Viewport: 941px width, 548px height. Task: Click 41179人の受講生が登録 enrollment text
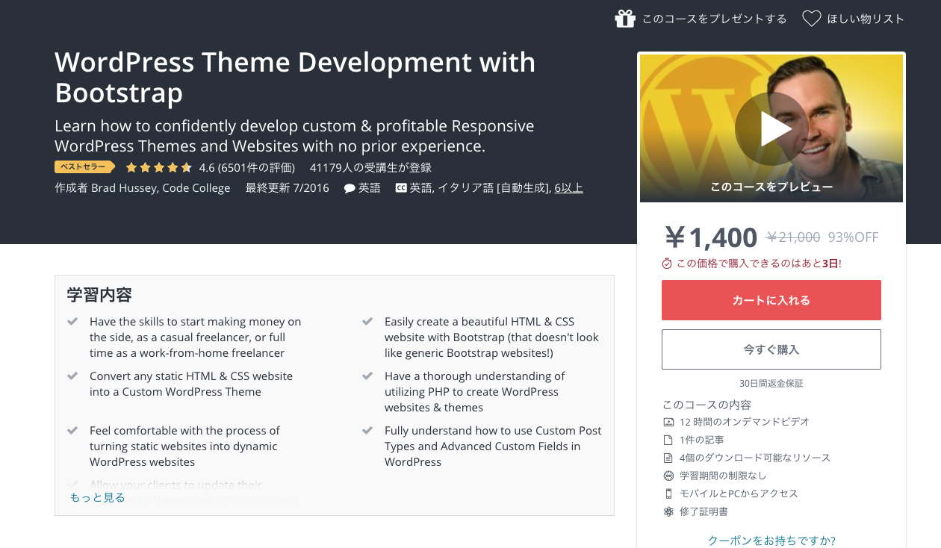pos(370,167)
